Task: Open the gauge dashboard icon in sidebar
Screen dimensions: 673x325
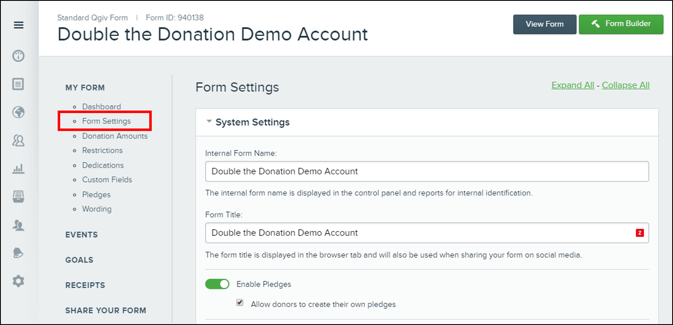Action: click(18, 56)
